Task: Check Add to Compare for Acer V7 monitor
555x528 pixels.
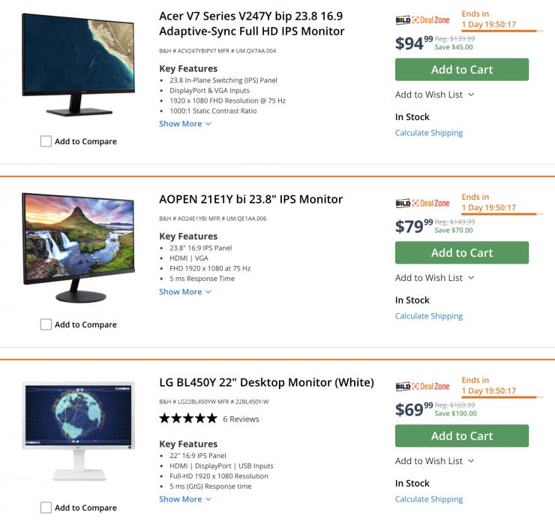Action: 46,141
